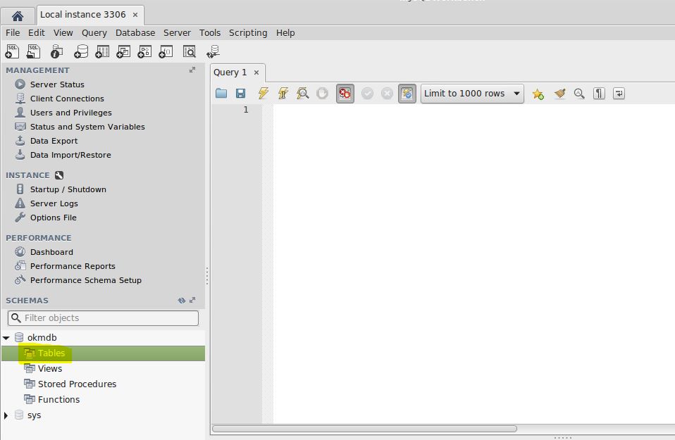675x440 pixels.
Task: Click the beautify query broom icon
Action: pos(559,93)
